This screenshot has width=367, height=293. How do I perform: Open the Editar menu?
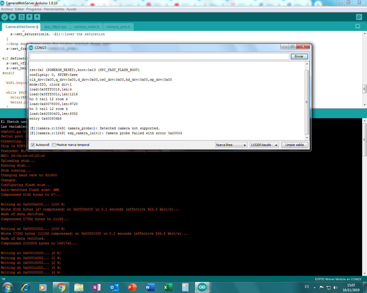[19, 9]
